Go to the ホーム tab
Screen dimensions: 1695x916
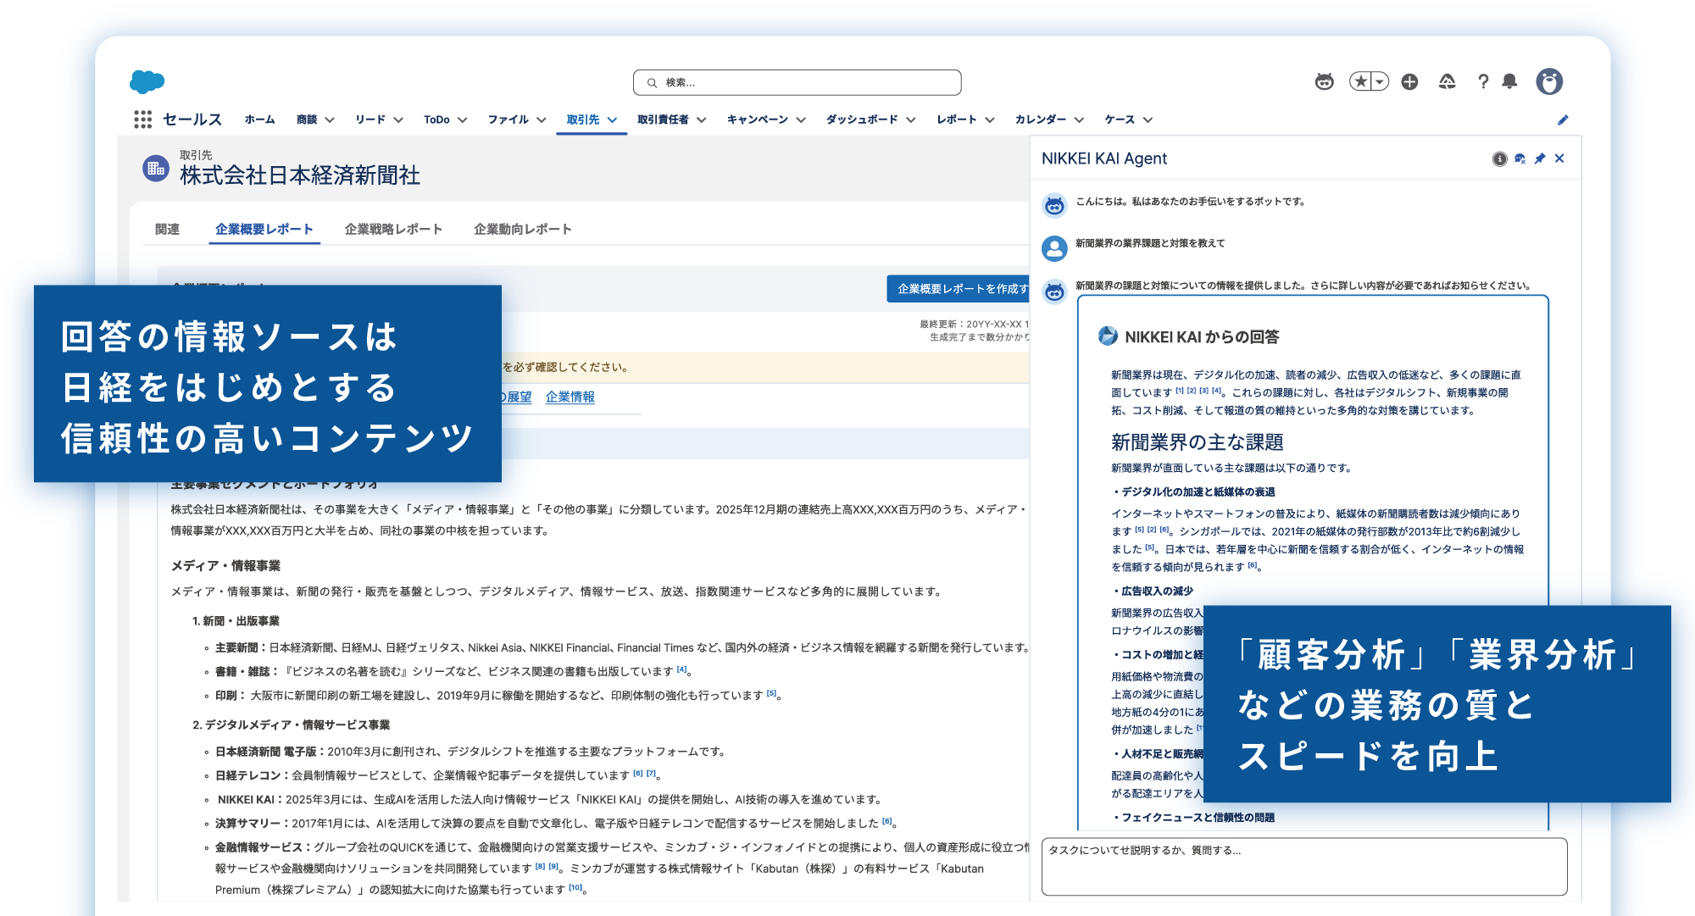[259, 119]
